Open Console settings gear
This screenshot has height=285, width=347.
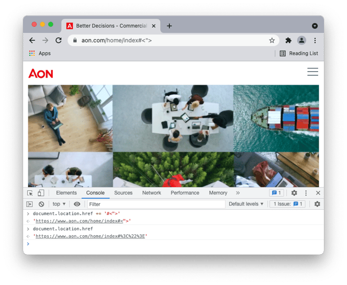point(317,204)
